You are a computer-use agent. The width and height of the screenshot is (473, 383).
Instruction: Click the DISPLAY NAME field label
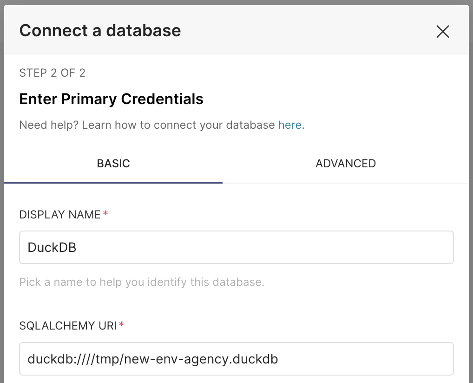pyautogui.click(x=60, y=214)
